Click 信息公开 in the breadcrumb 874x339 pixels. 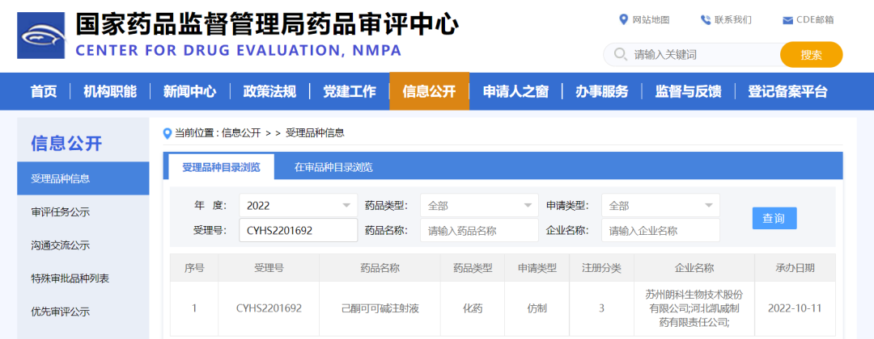tap(241, 133)
